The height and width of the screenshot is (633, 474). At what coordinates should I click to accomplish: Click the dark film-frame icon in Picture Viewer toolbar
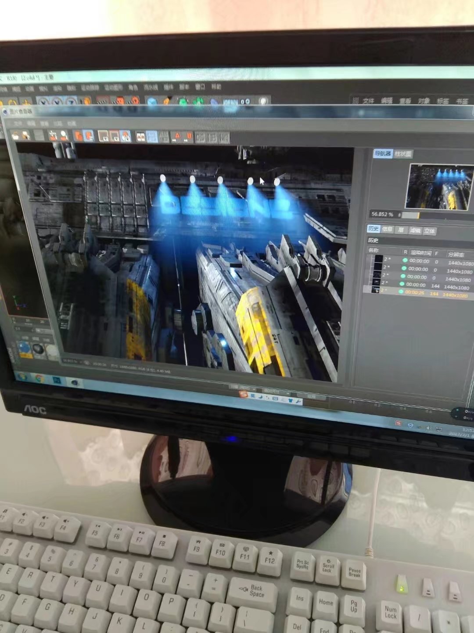click(x=140, y=137)
